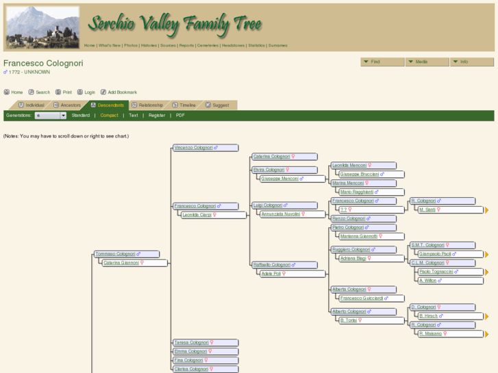Open Caterina Giannoni's record
498x373 pixels.
click(121, 263)
